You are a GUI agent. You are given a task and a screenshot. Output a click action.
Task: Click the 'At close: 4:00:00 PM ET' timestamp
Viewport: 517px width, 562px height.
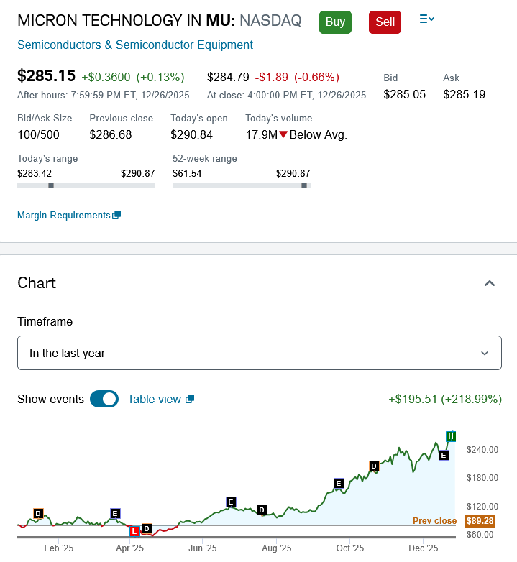click(x=286, y=95)
